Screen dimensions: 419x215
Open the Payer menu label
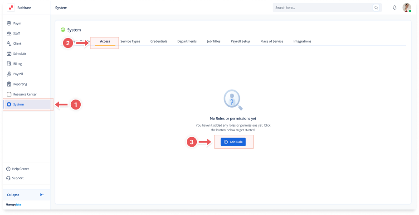point(17,23)
